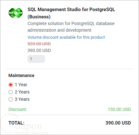Click the bold 390.00 USD total amount
Screen dimensions: 139x135
tap(118, 123)
